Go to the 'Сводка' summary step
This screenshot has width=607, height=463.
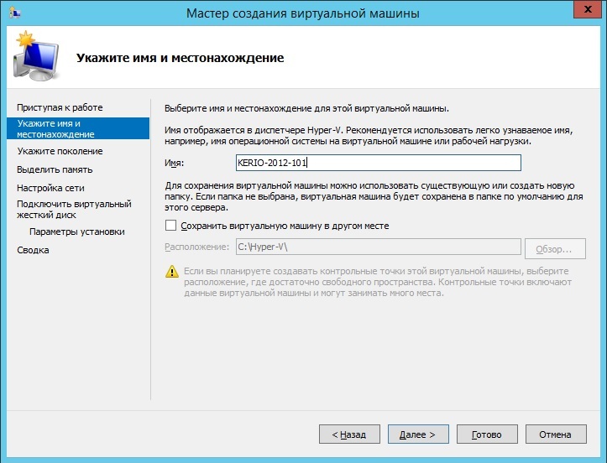[33, 250]
